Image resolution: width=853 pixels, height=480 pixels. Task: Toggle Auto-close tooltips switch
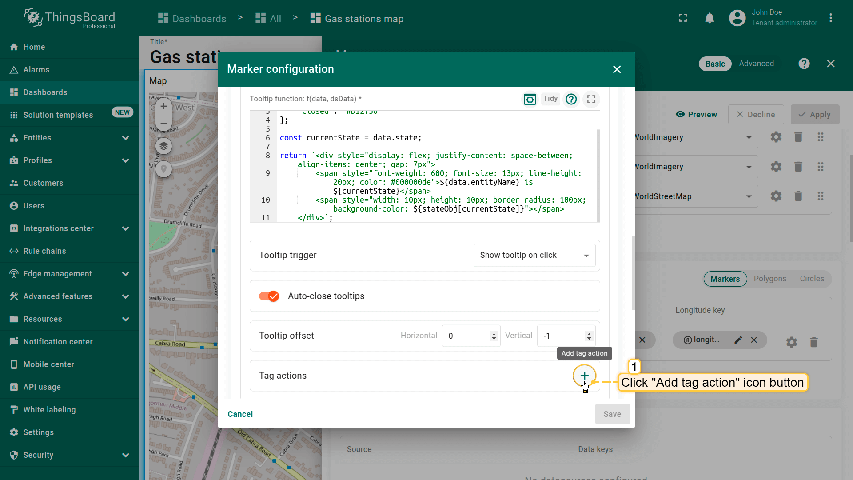[269, 296]
